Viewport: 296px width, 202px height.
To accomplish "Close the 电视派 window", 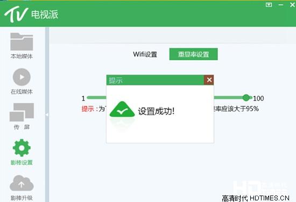I will point(292,5).
